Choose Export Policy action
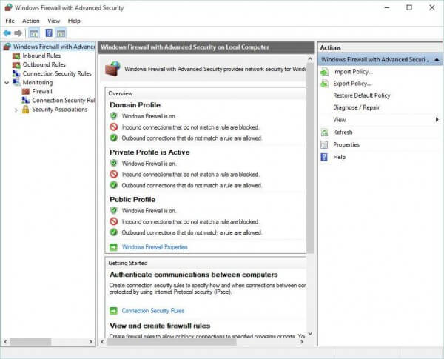The image size is (444, 359). coord(352,84)
